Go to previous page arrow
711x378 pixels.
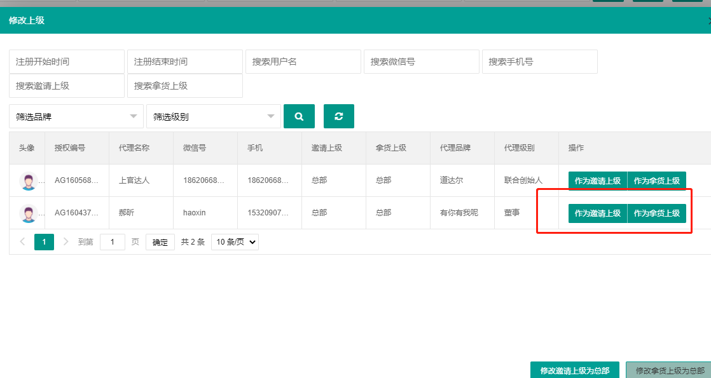(23, 242)
